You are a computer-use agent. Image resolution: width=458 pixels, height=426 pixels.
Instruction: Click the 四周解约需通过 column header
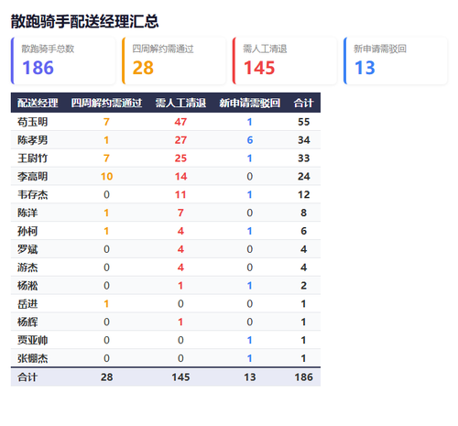tap(106, 103)
